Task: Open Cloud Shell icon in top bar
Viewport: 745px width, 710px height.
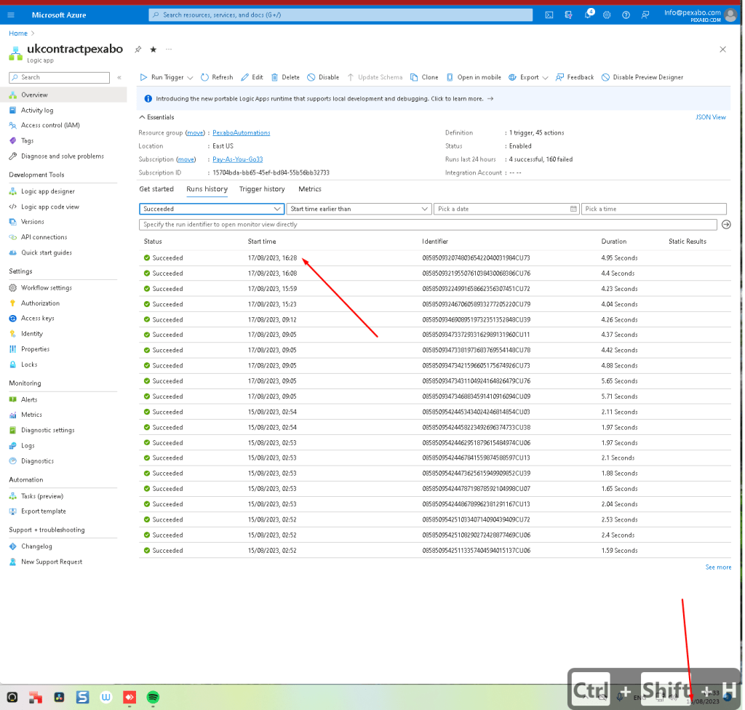Action: tap(549, 15)
